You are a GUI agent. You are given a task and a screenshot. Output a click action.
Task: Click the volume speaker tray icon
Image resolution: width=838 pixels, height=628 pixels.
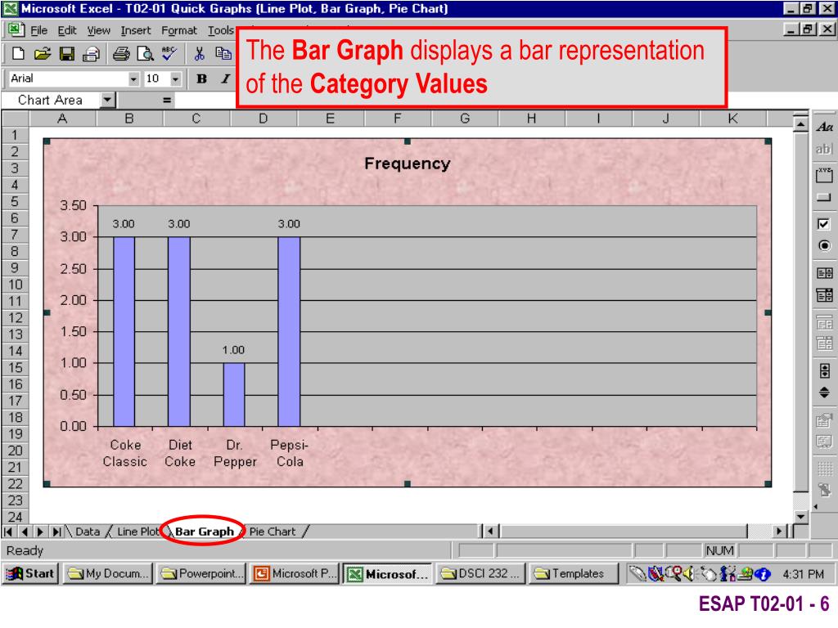(x=689, y=574)
